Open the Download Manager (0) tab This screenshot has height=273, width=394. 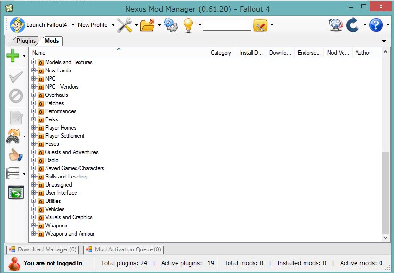pyautogui.click(x=42, y=249)
